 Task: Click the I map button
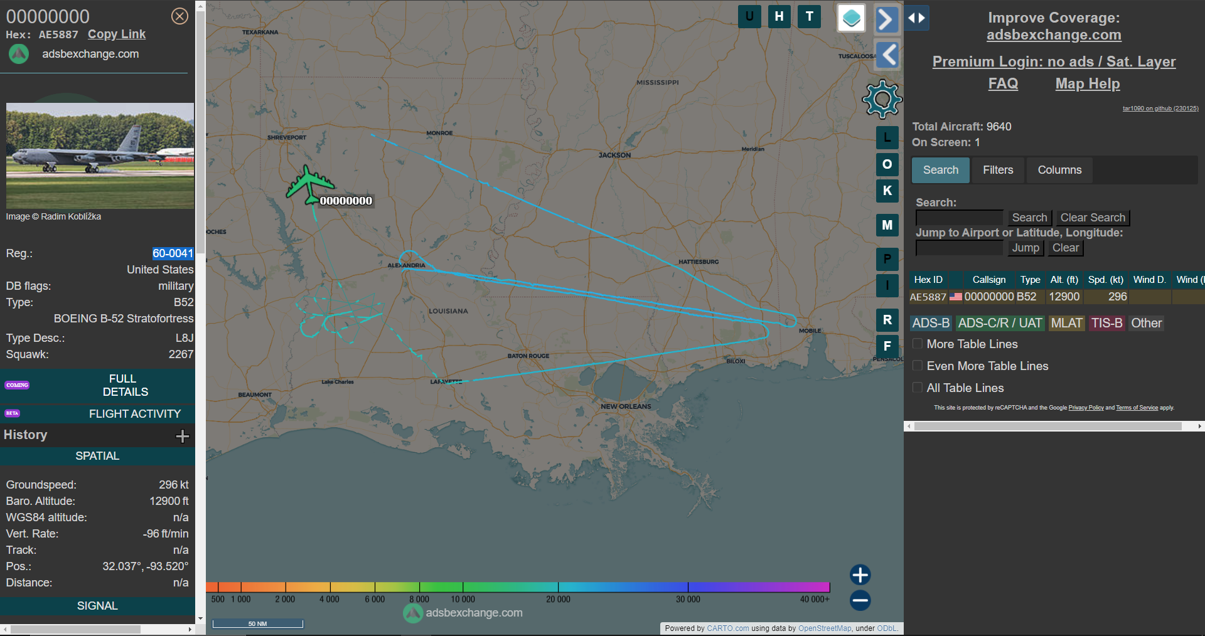pos(887,285)
